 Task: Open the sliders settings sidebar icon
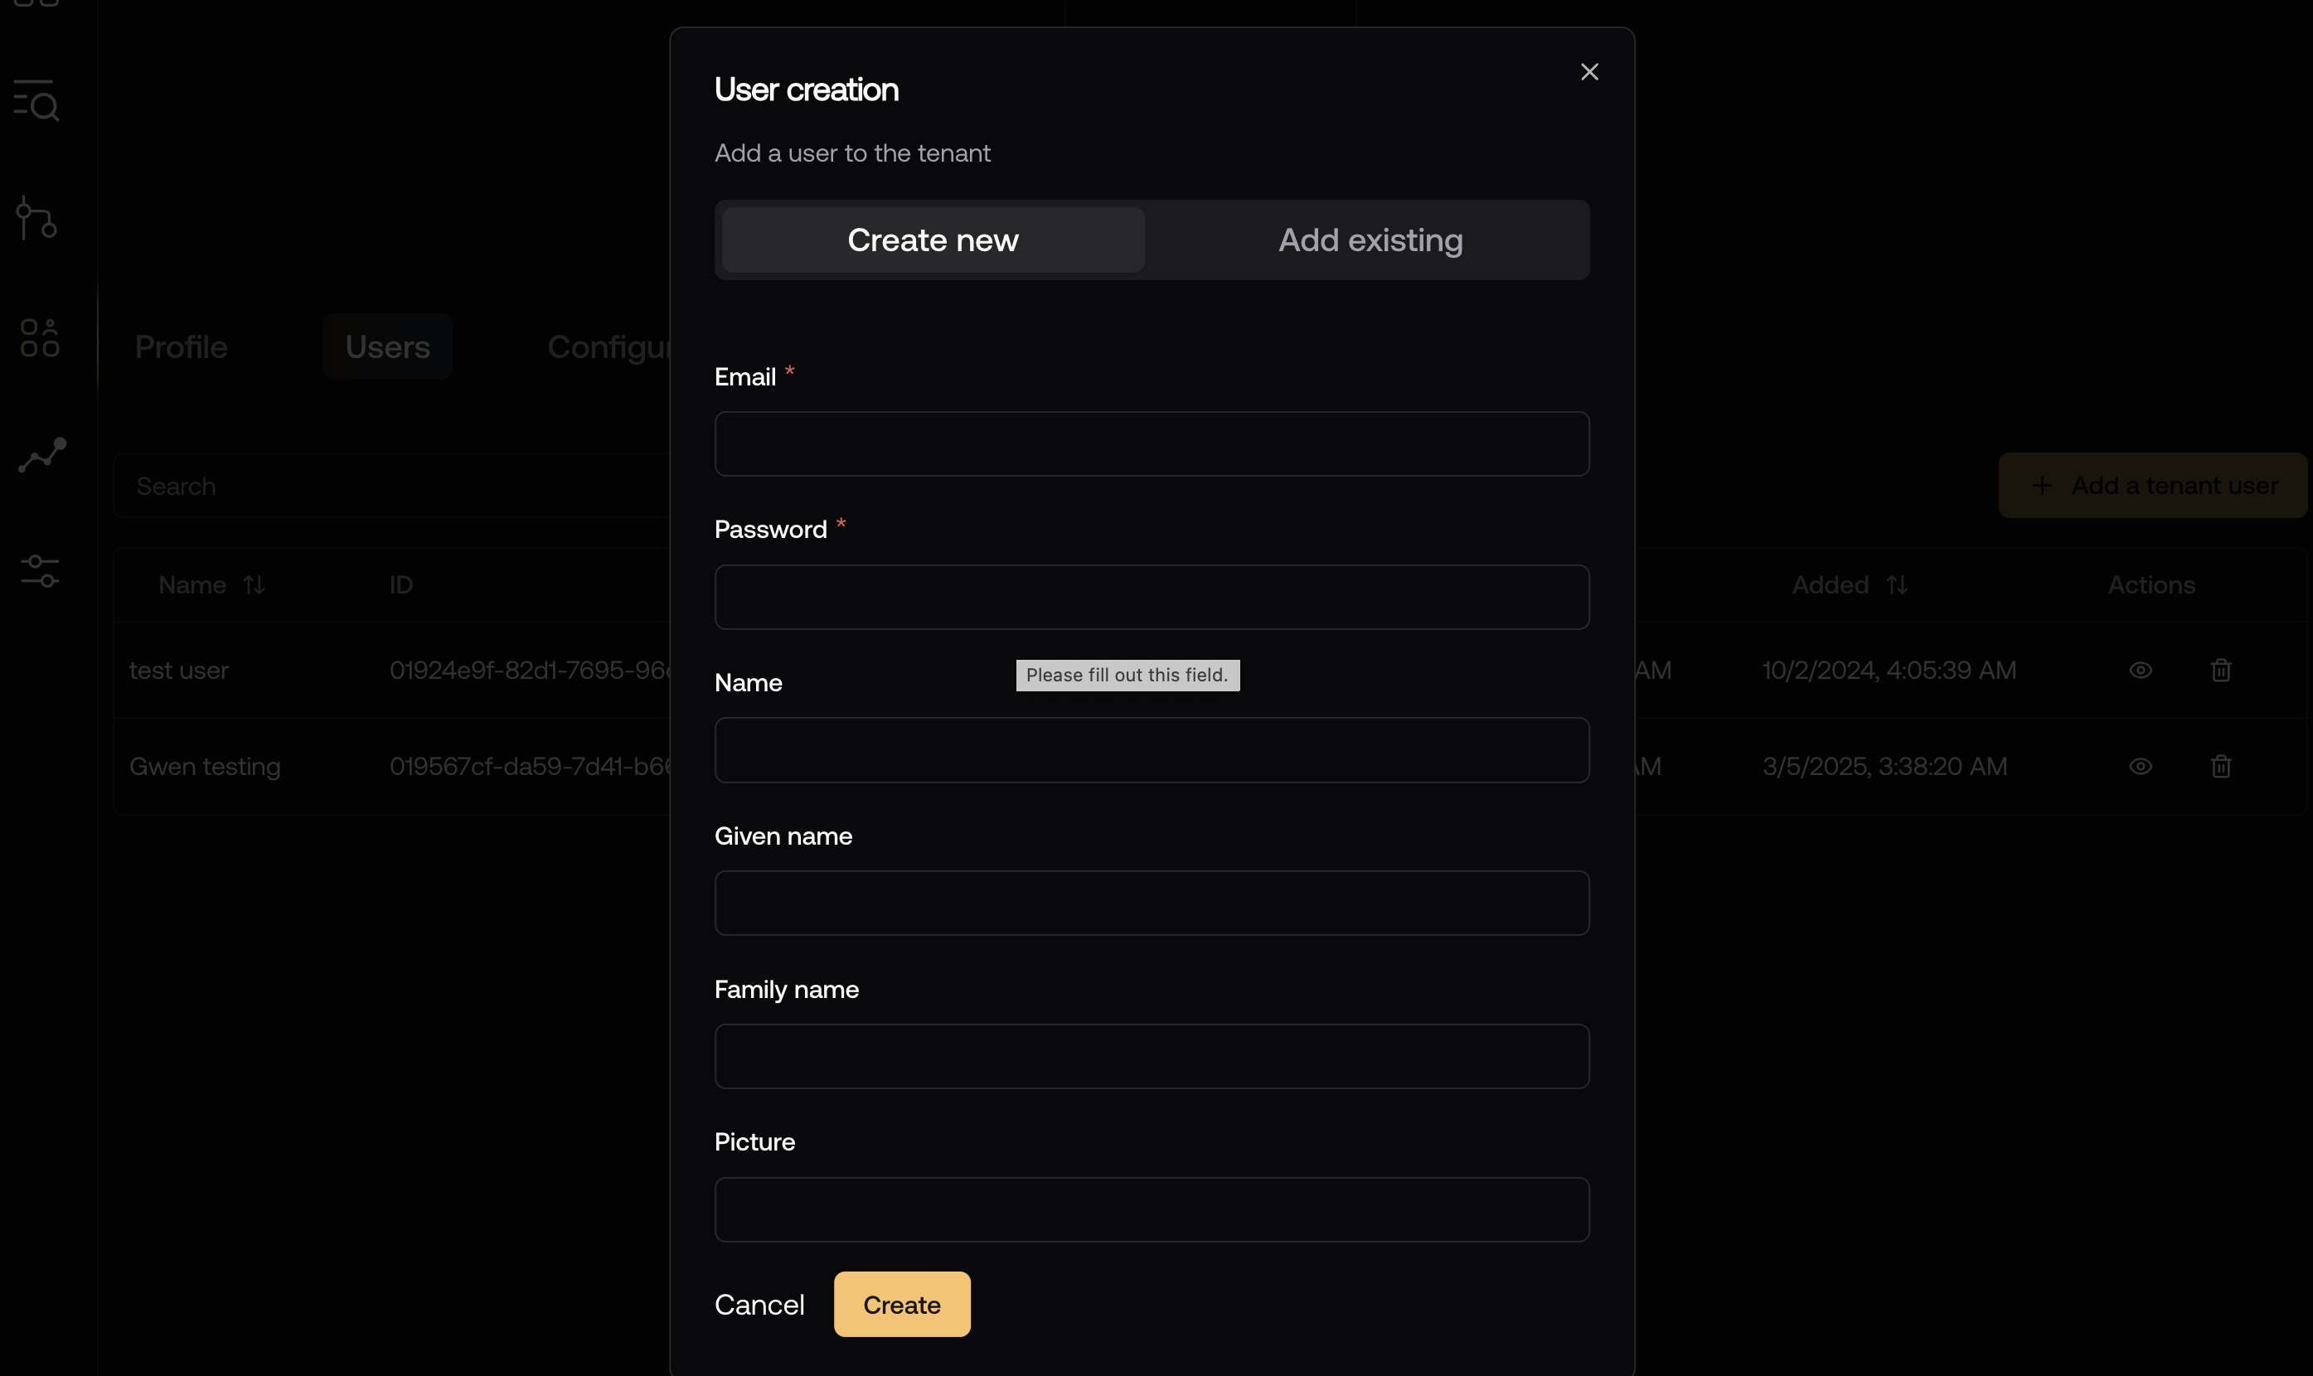coord(40,571)
